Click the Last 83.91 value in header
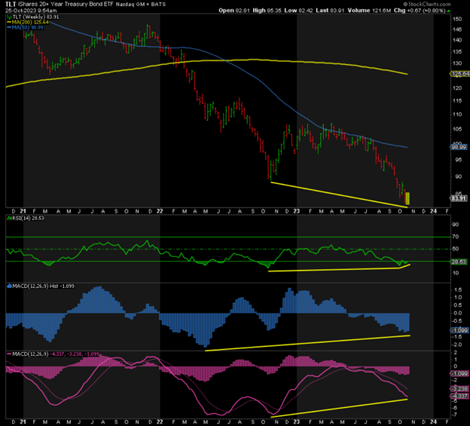The image size is (470, 426). coord(331,11)
